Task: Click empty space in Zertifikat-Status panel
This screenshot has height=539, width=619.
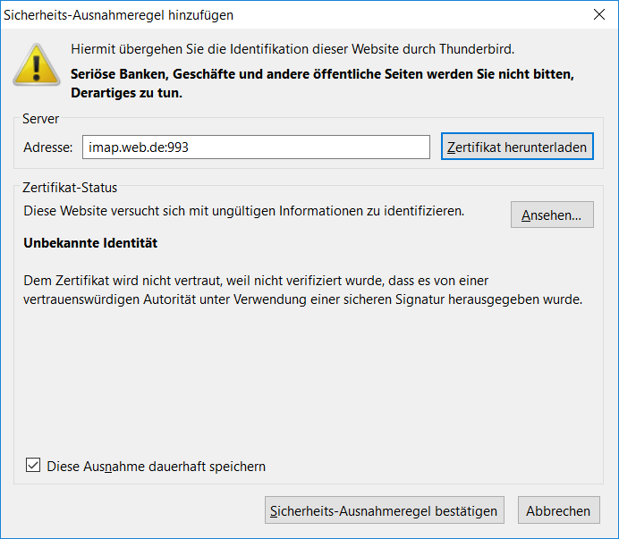Action: 304,384
